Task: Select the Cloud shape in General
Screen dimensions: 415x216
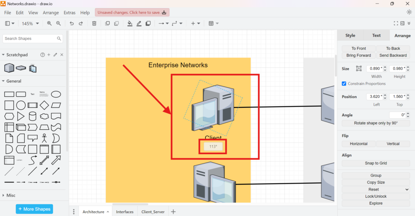Action: [x=44, y=116]
